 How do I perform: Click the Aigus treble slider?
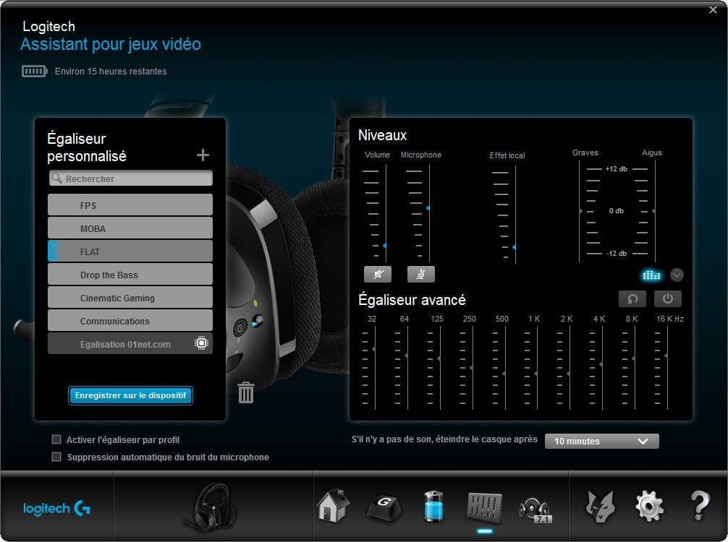655,212
